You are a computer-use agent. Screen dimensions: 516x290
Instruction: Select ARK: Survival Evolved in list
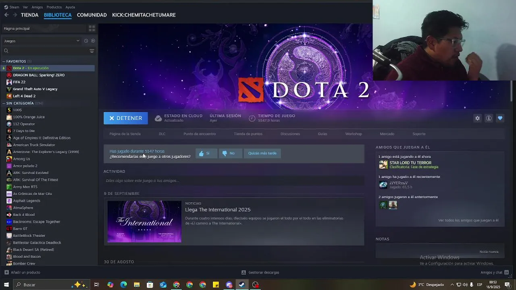coord(31,173)
